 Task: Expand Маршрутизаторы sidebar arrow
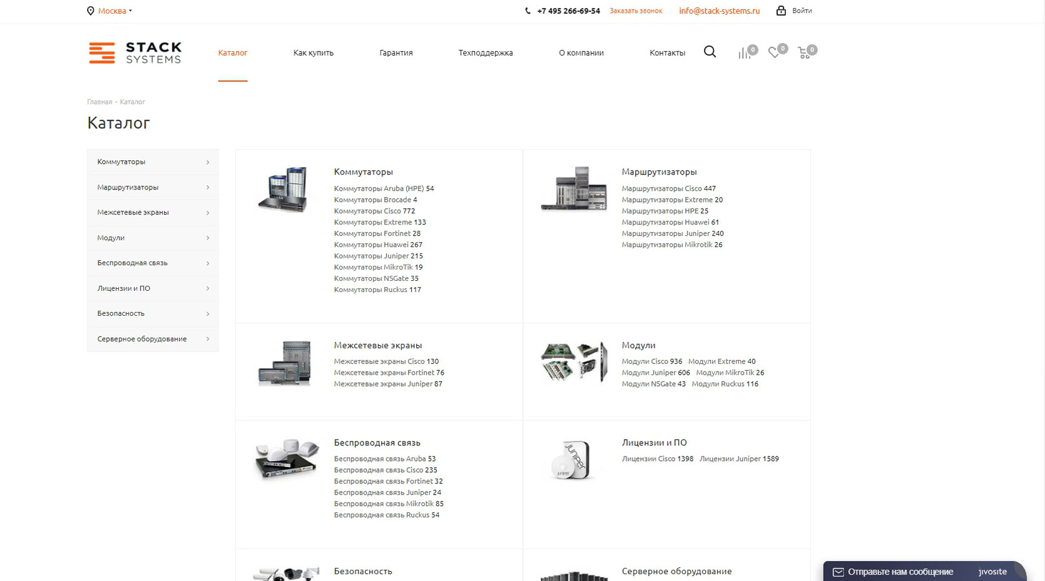point(208,187)
